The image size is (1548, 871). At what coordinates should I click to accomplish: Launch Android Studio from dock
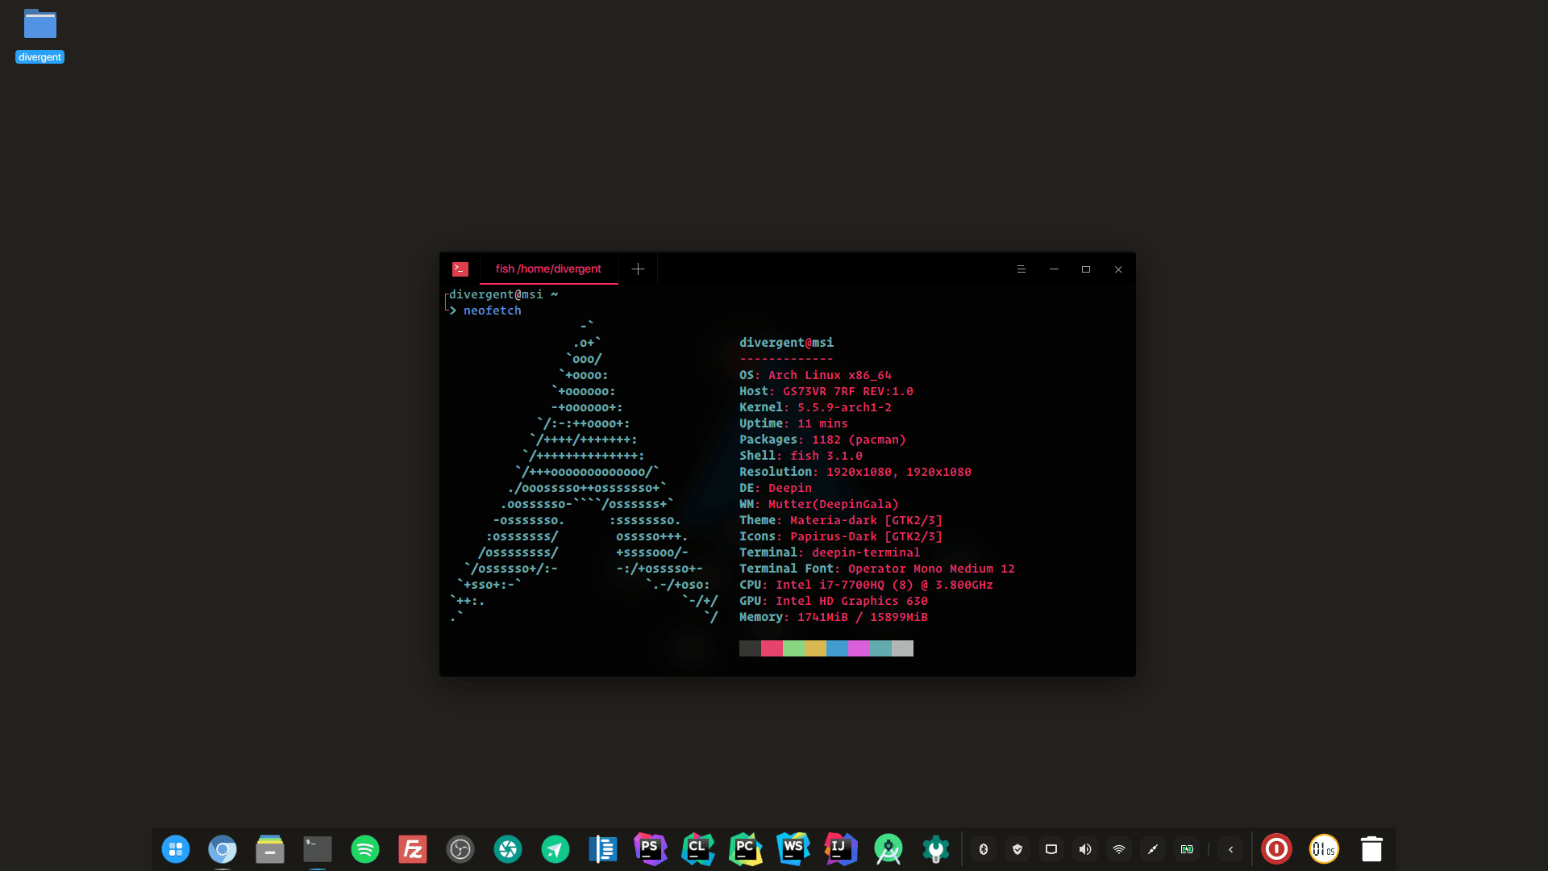[x=888, y=849]
